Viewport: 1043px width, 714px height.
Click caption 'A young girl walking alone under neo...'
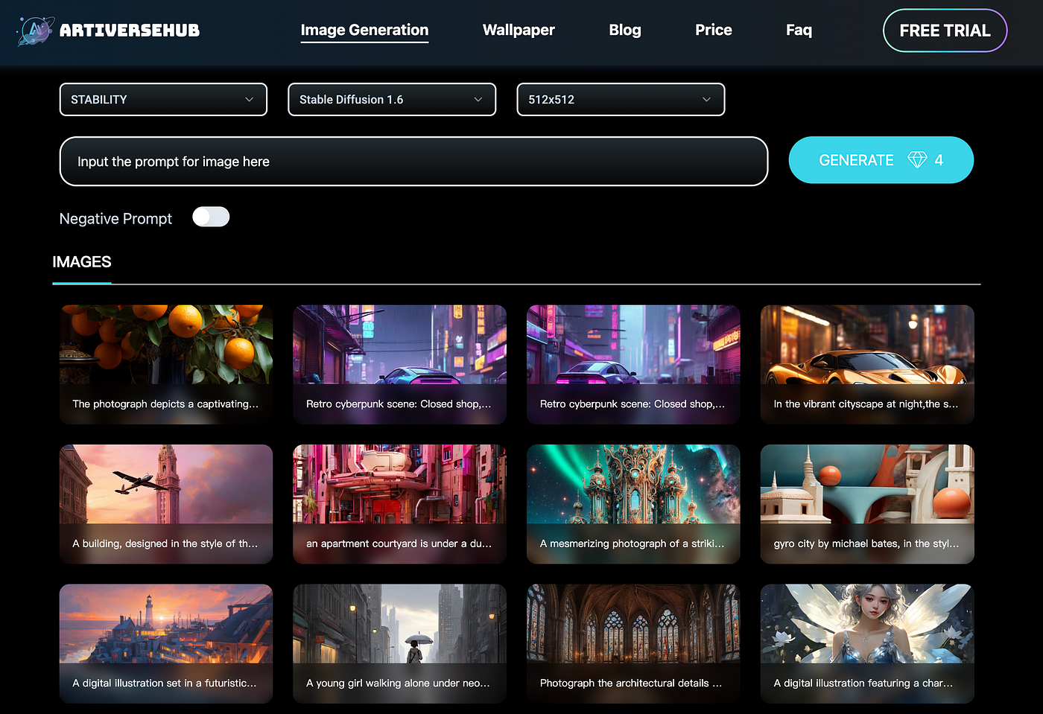(398, 683)
